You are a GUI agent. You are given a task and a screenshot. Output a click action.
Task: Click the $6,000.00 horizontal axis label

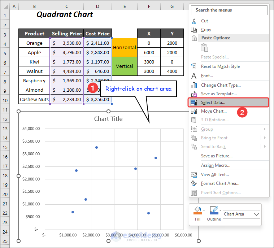[x=183, y=235]
